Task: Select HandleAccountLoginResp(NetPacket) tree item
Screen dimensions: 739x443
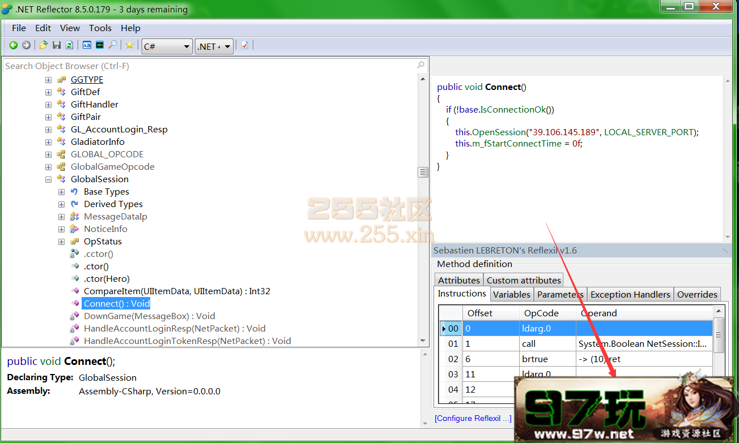Action: point(175,328)
